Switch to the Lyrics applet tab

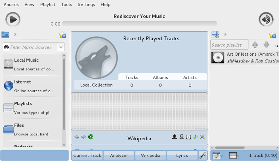coord(182,155)
